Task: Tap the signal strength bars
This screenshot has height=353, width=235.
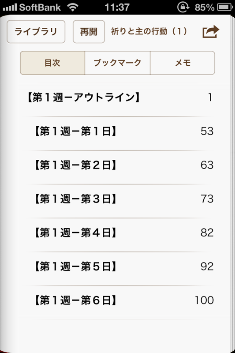Action: point(10,7)
